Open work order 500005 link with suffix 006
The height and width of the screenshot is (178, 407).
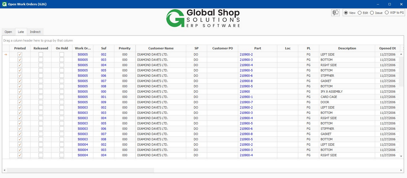83,76
